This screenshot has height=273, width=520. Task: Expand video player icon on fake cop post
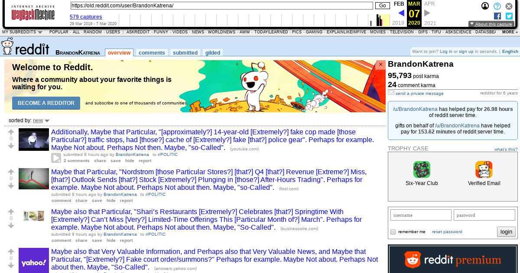tap(56, 158)
